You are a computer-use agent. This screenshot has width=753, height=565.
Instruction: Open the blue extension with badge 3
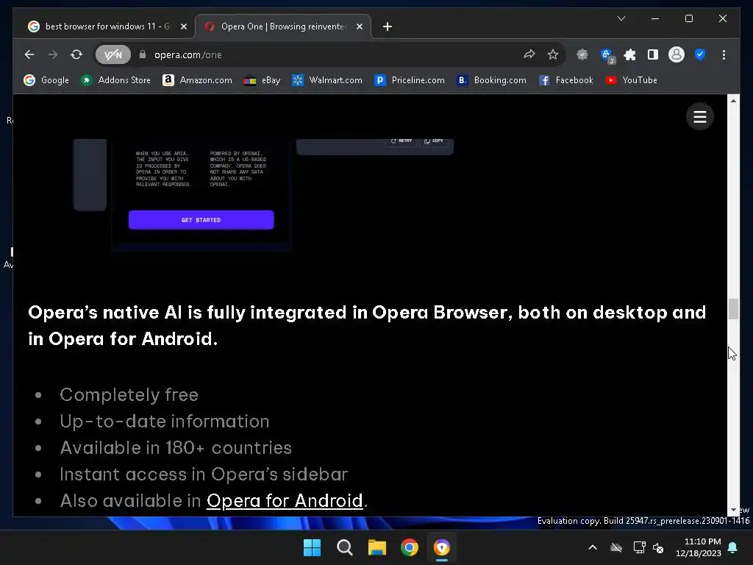pyautogui.click(x=607, y=55)
